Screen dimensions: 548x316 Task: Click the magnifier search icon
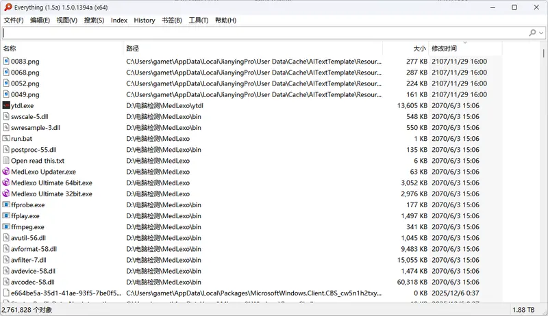coord(532,33)
